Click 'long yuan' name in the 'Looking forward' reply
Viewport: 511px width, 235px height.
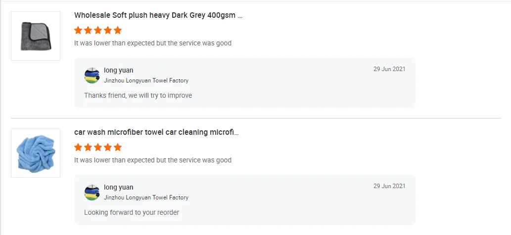119,188
